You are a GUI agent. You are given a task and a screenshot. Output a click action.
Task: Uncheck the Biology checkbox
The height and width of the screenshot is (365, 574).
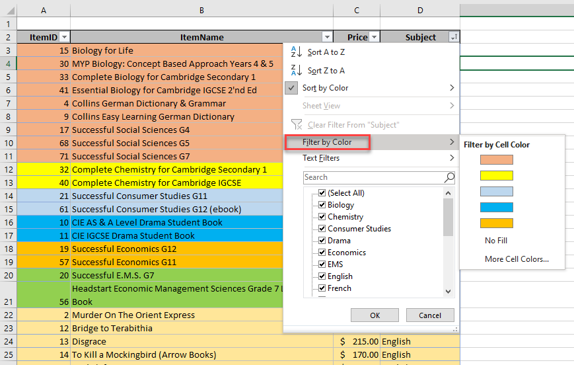point(322,205)
